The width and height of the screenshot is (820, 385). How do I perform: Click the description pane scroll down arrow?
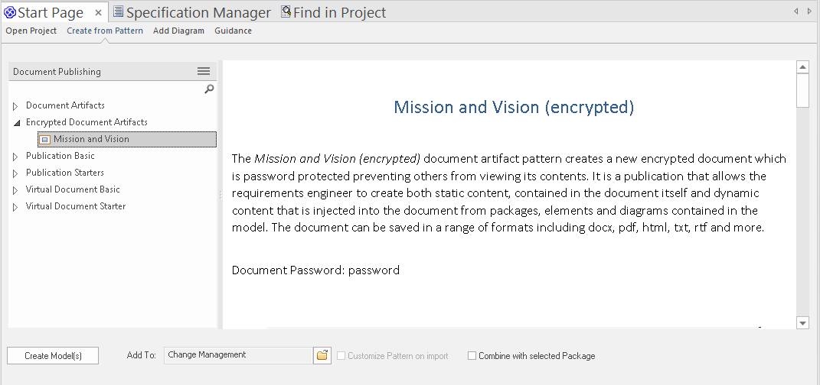pos(802,323)
